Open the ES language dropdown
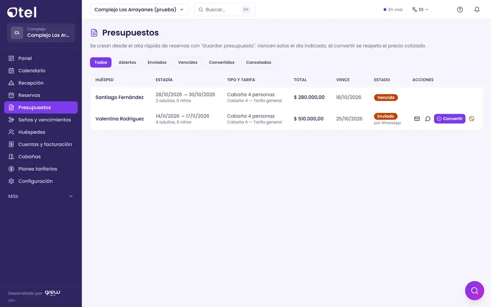 (420, 9)
